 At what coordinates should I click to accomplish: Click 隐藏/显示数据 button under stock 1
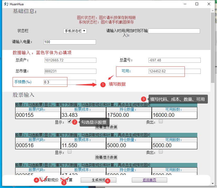(106, 127)
